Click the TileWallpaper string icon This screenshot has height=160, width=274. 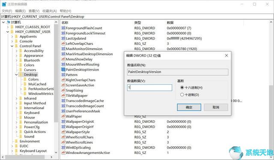[x=63, y=95]
